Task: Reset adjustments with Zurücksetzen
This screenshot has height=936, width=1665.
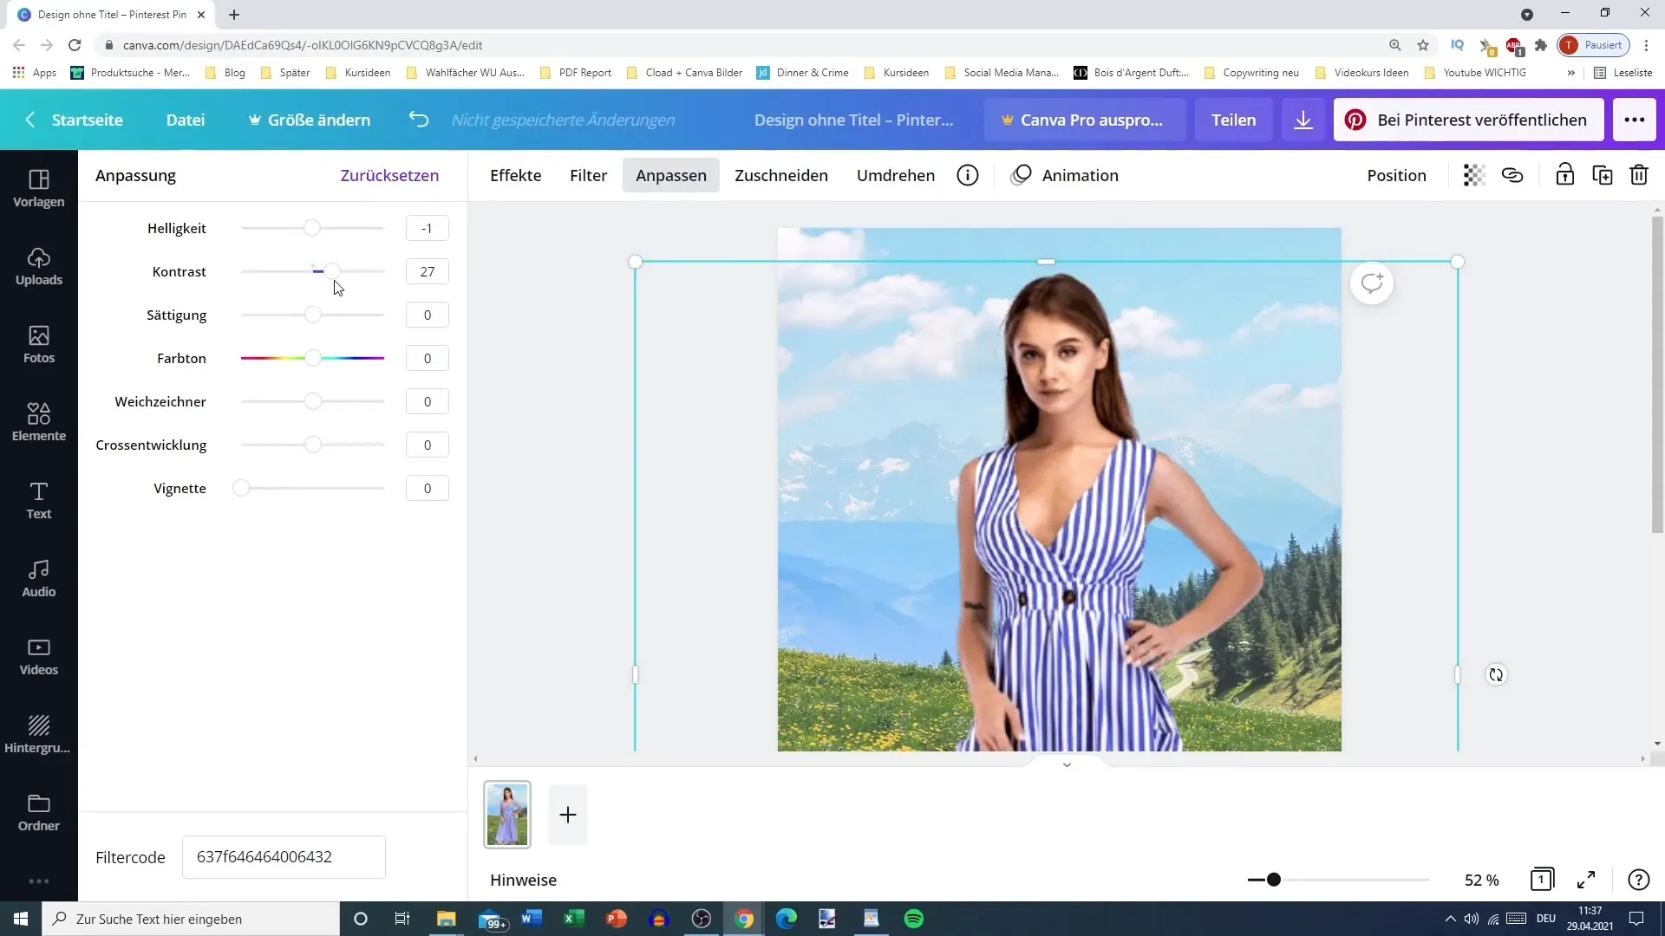Action: coord(389,175)
